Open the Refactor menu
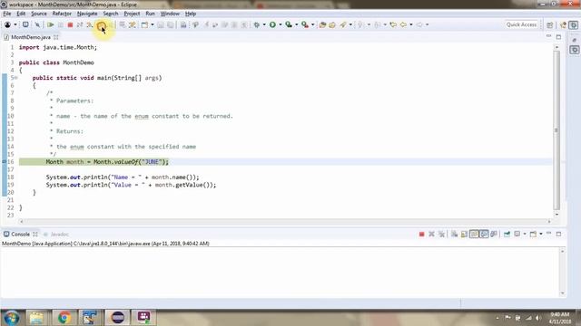The image size is (581, 326). (x=62, y=14)
